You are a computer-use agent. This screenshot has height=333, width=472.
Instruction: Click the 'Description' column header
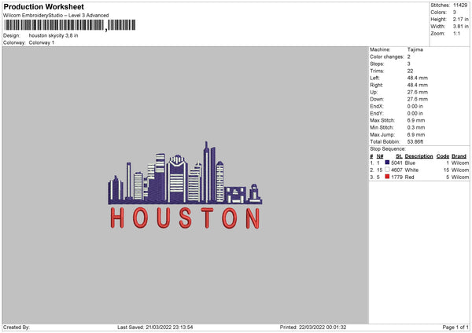coord(419,156)
